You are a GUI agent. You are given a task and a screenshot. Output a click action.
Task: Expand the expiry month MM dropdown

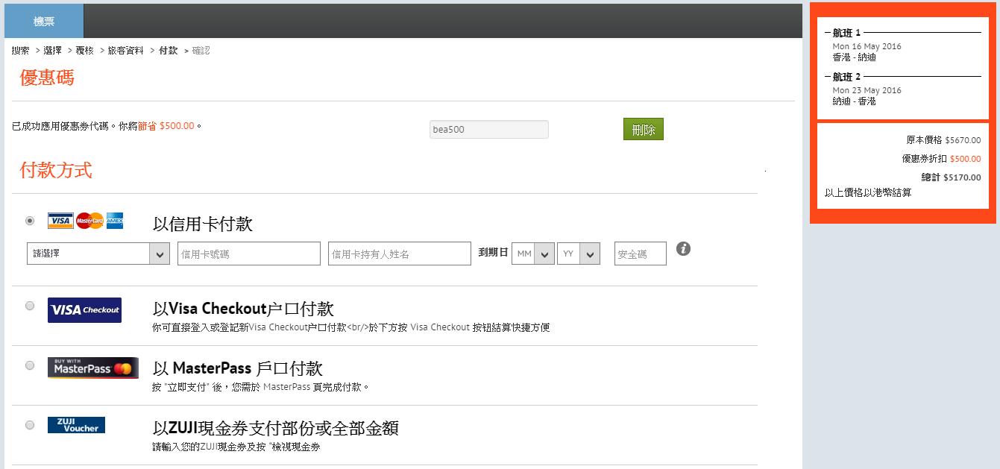click(532, 254)
